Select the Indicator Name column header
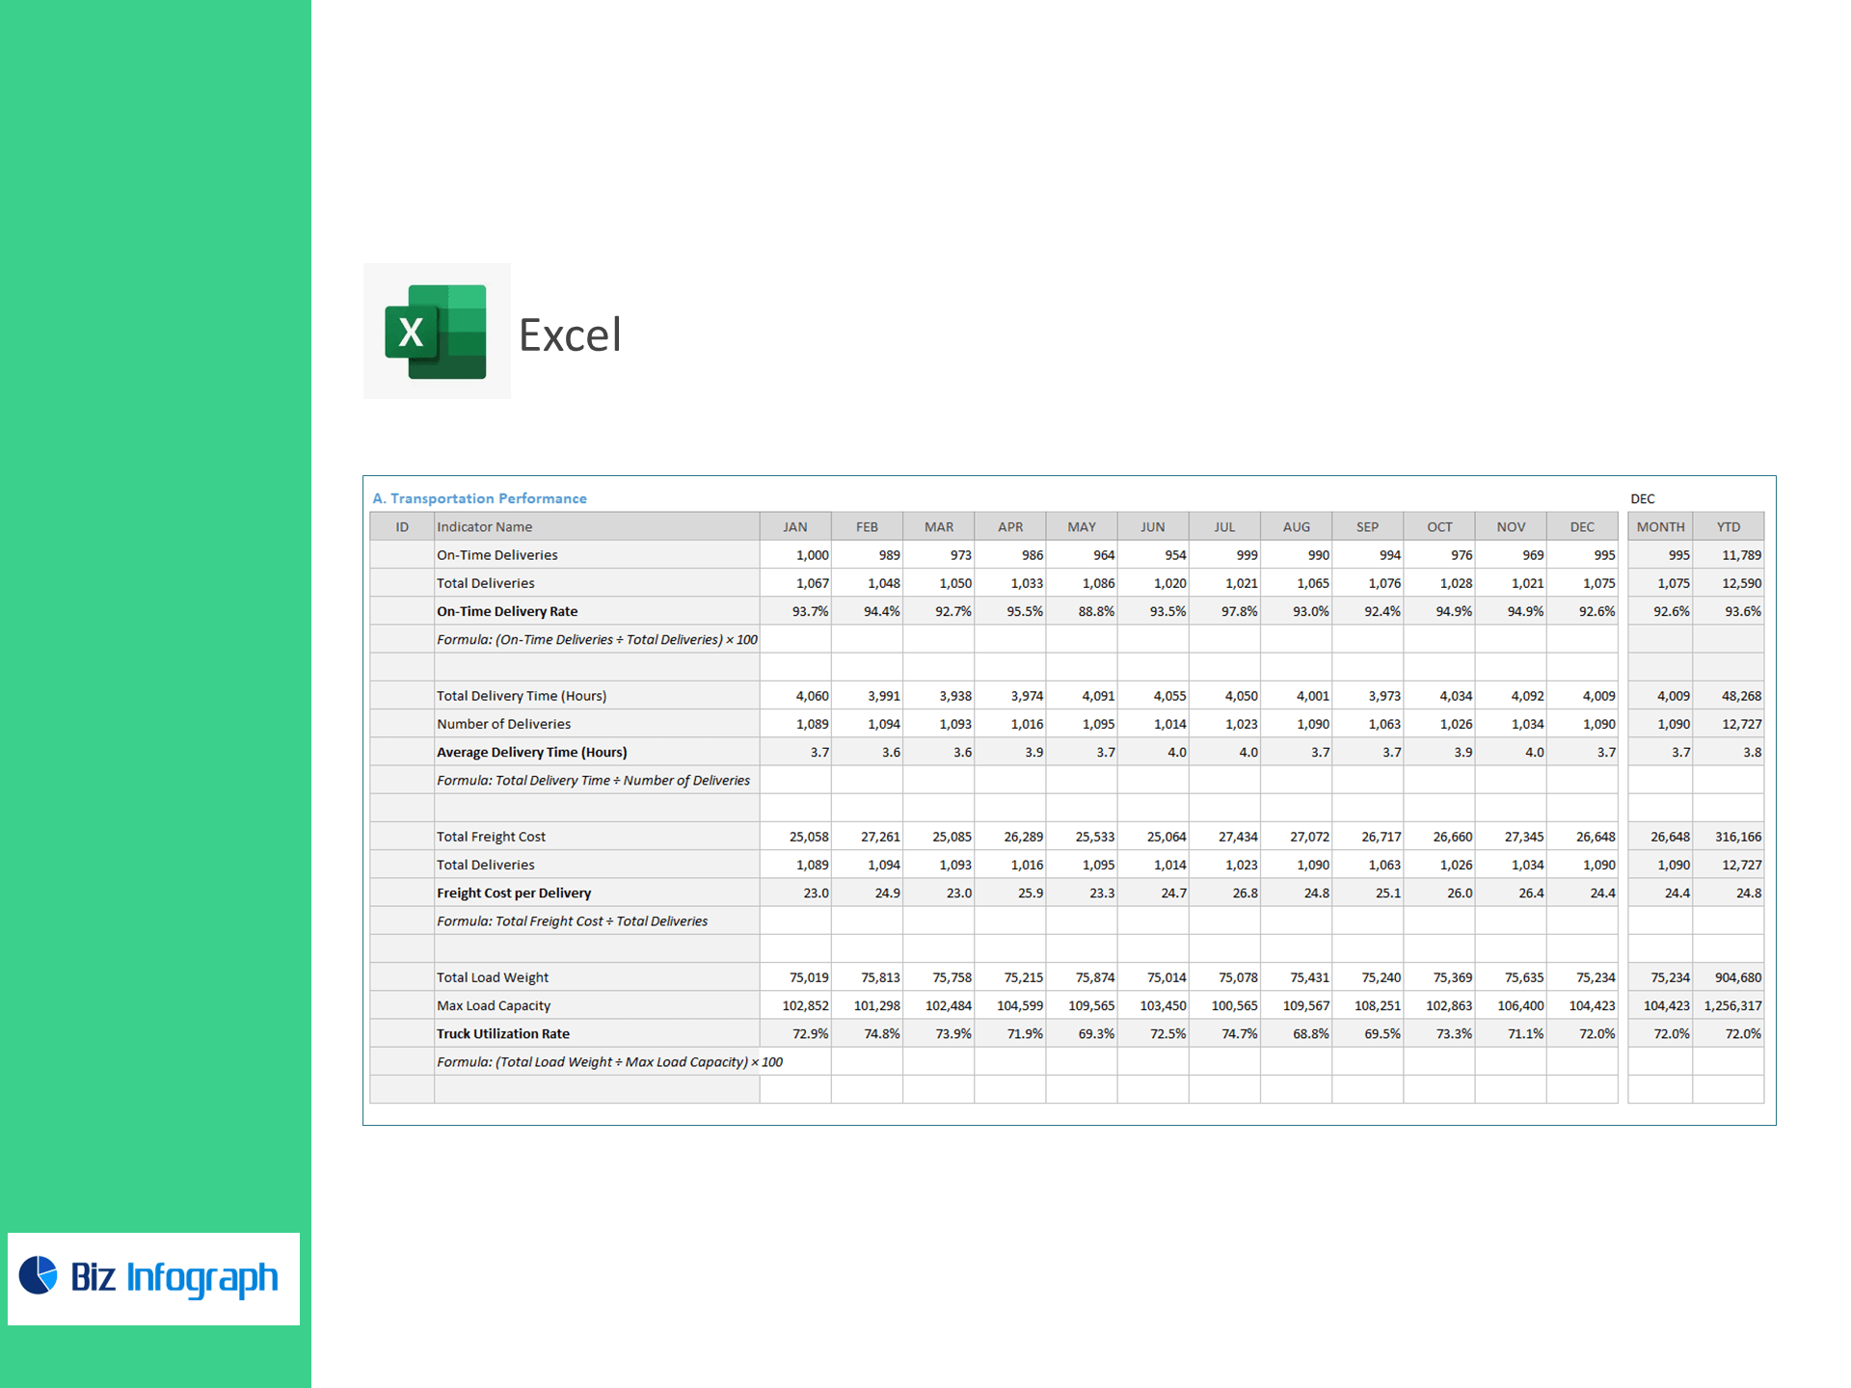Image resolution: width=1851 pixels, height=1388 pixels. point(484,527)
